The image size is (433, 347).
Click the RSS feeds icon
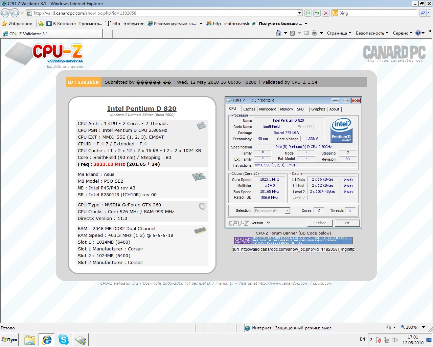(292, 33)
